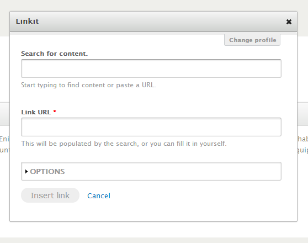
Task: Cancel the link insertion
Action: [x=99, y=196]
